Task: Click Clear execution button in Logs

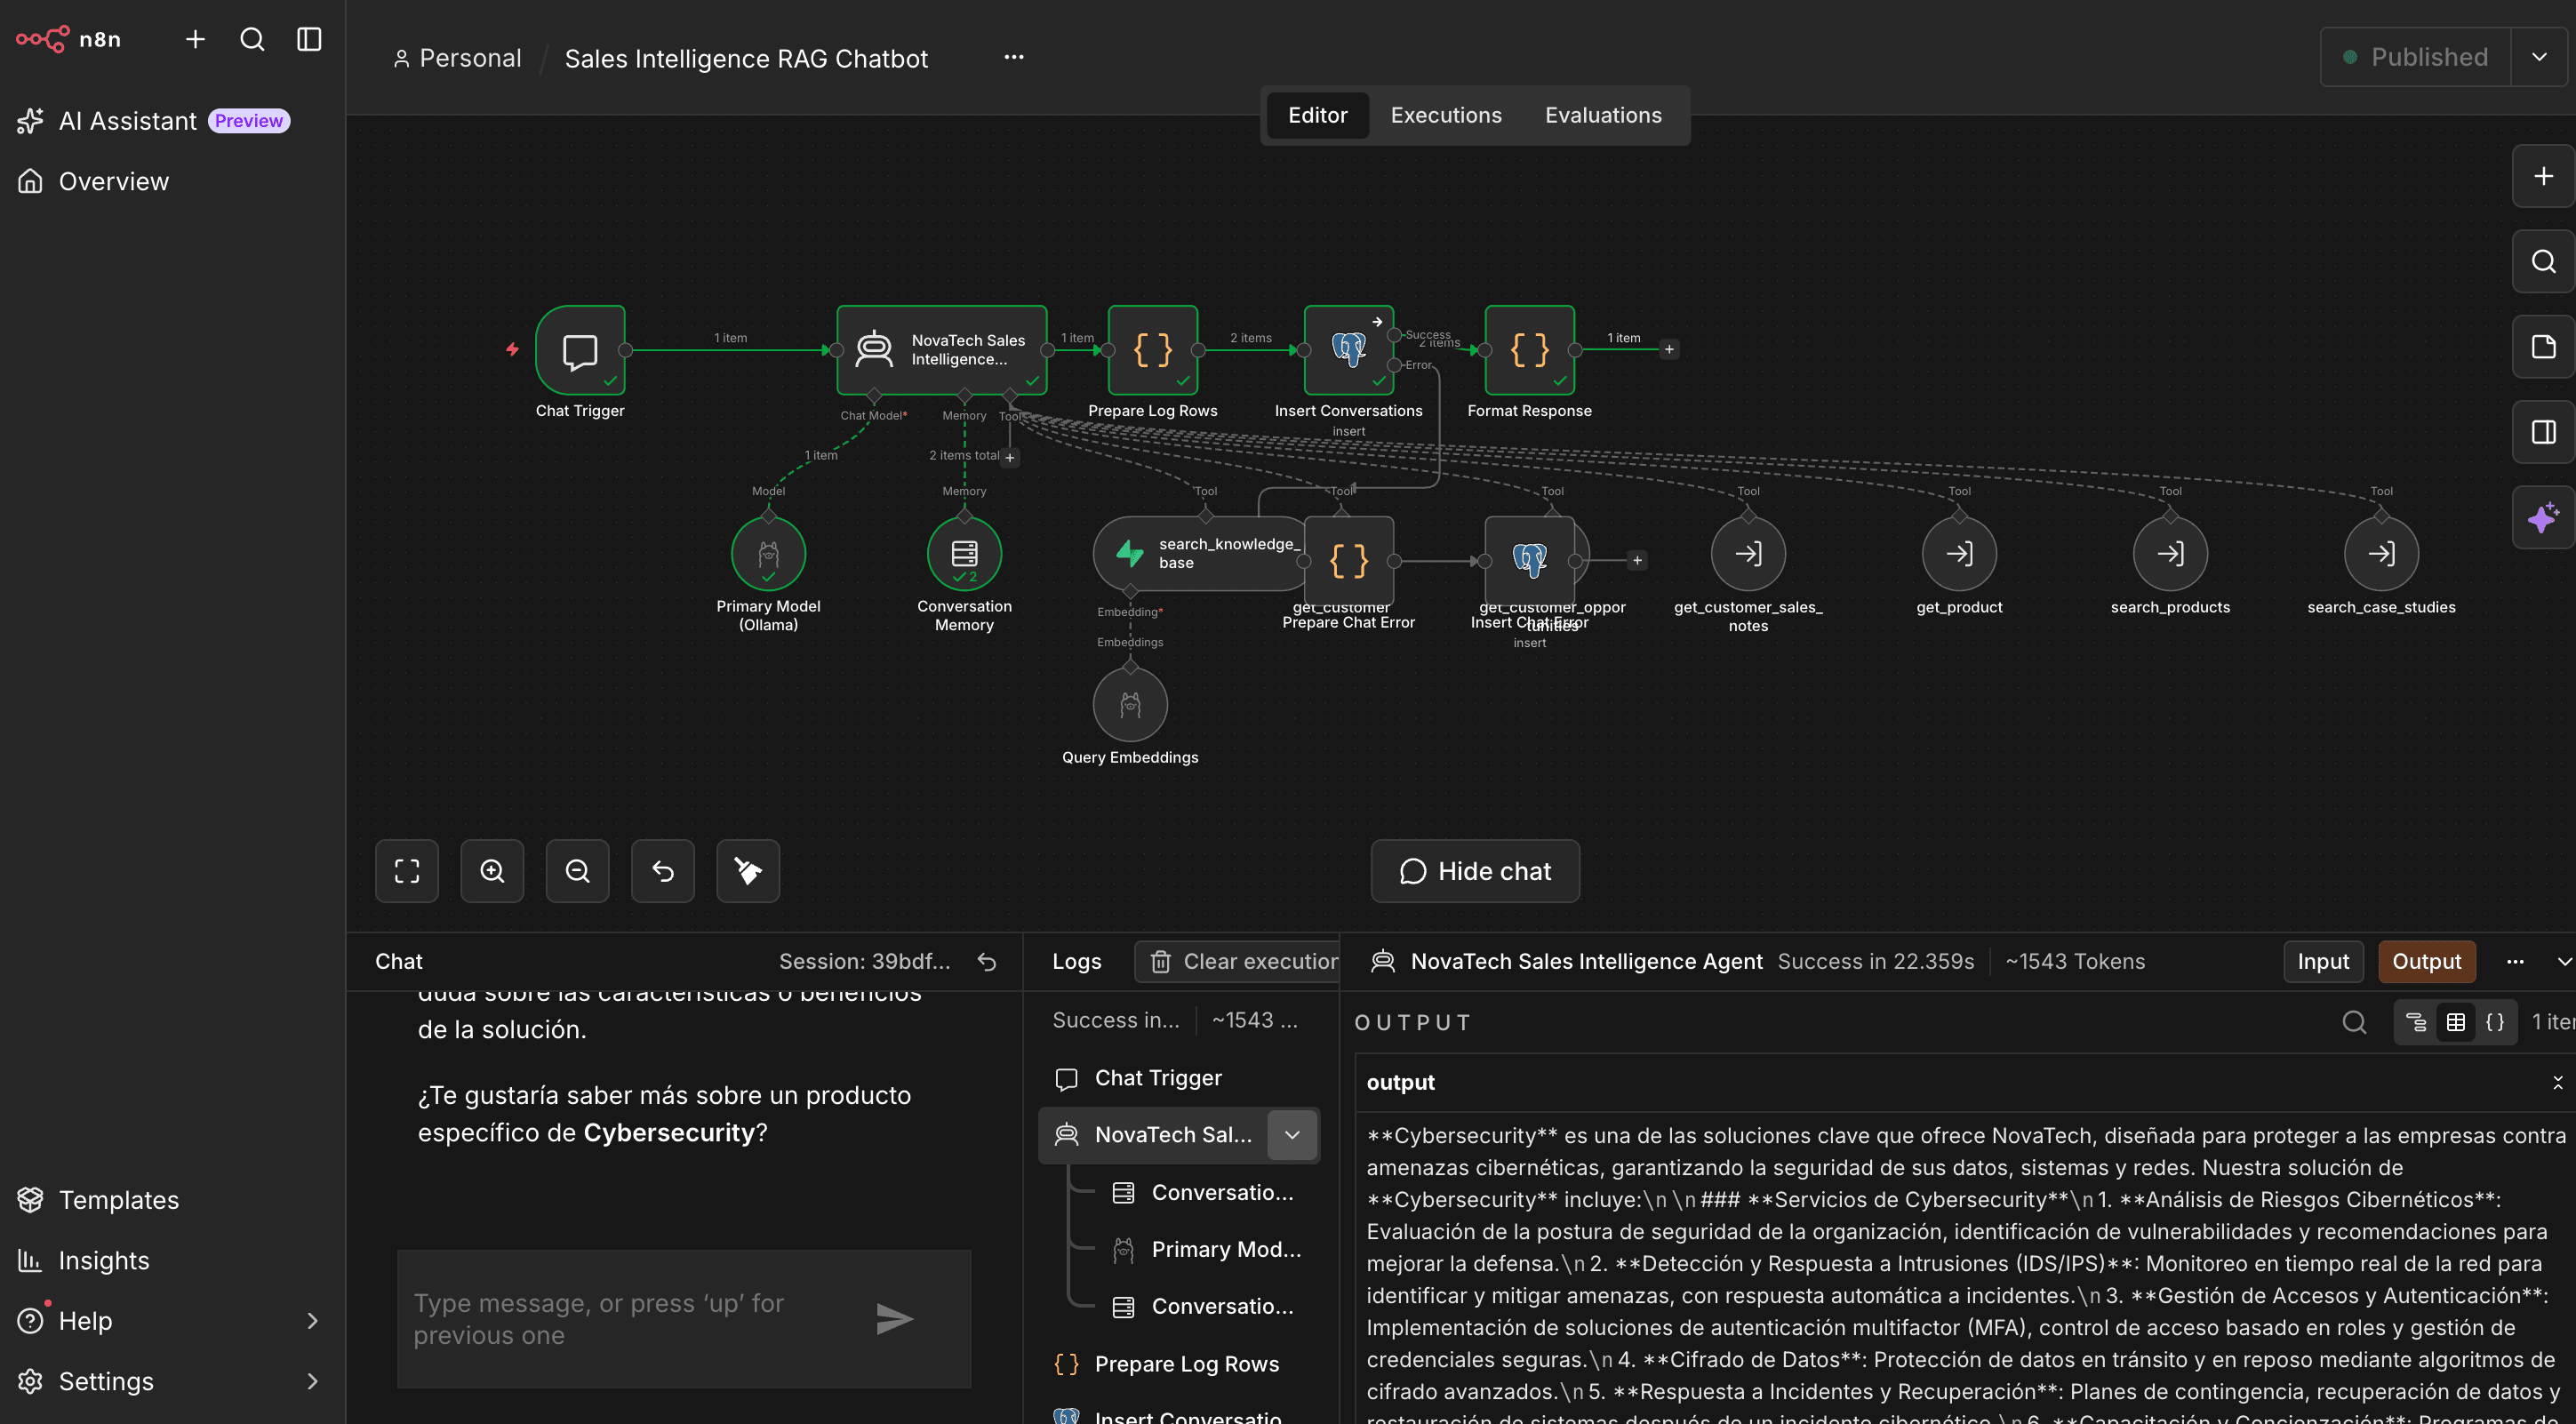Action: tap(1238, 961)
